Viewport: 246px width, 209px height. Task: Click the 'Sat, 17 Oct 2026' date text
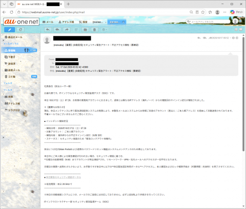72,67
